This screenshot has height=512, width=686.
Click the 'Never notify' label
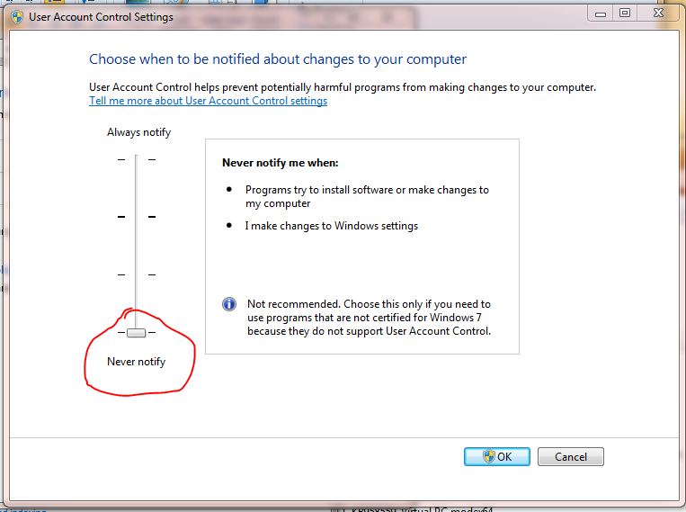coord(137,362)
